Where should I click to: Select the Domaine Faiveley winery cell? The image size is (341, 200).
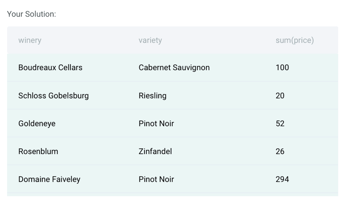click(49, 180)
